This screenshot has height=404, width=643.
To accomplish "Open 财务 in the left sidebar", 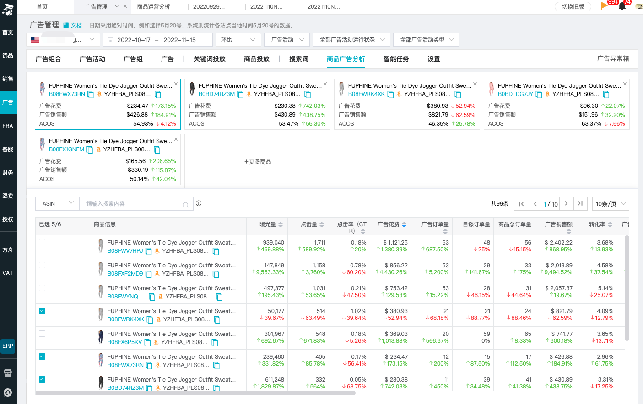I will coord(8,172).
